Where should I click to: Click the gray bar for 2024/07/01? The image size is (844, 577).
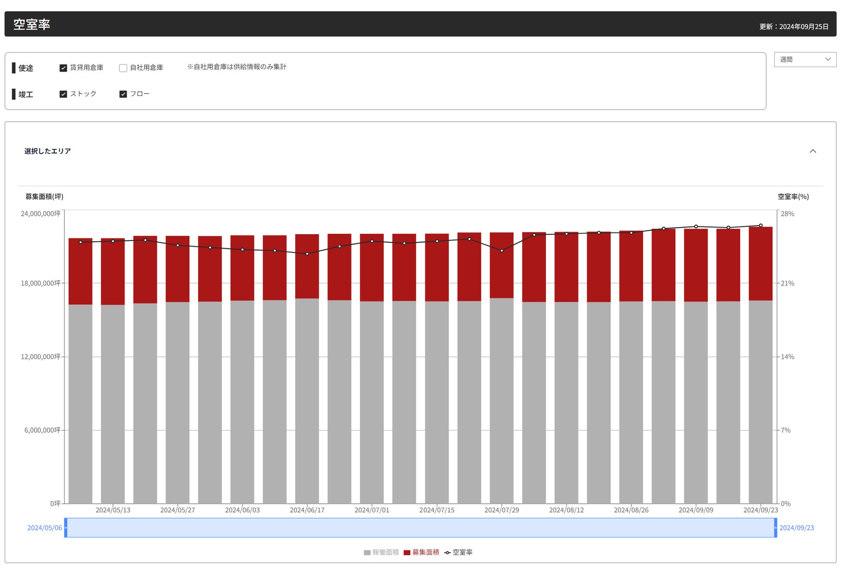click(371, 403)
